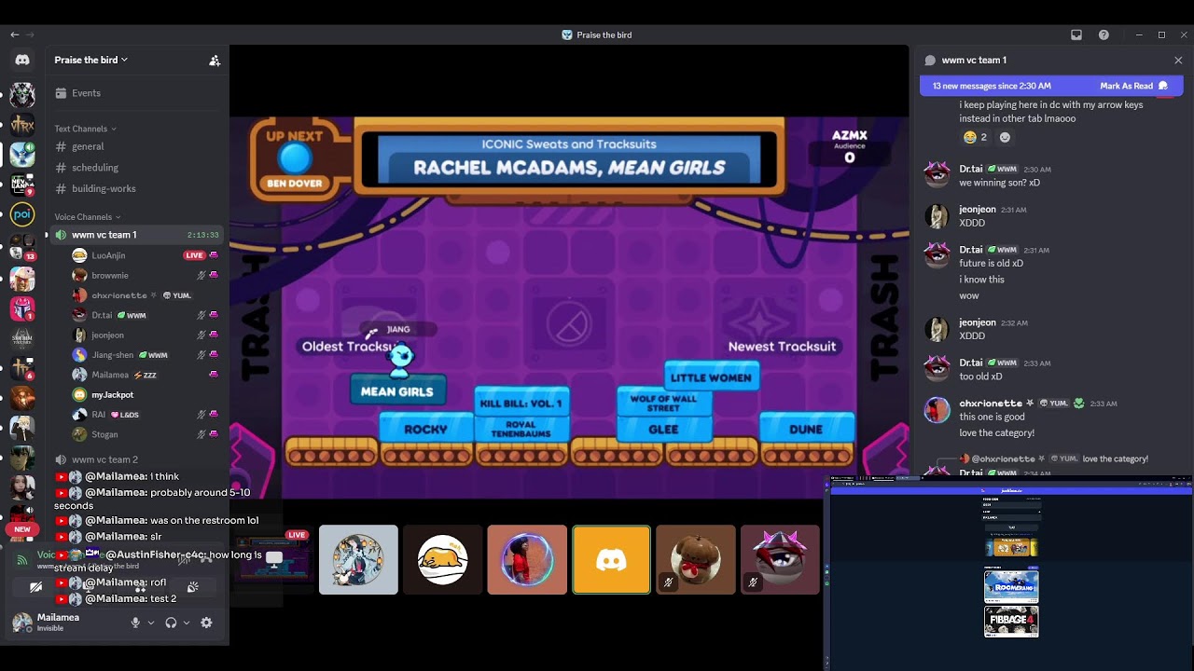The width and height of the screenshot is (1194, 671).
Task: Click the LIVE badge next to LuoAnjin
Action: [x=194, y=255]
